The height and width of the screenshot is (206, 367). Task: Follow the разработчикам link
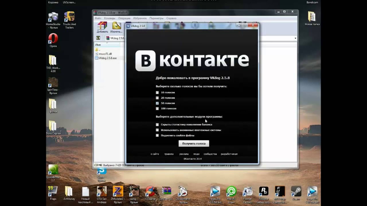point(229,154)
